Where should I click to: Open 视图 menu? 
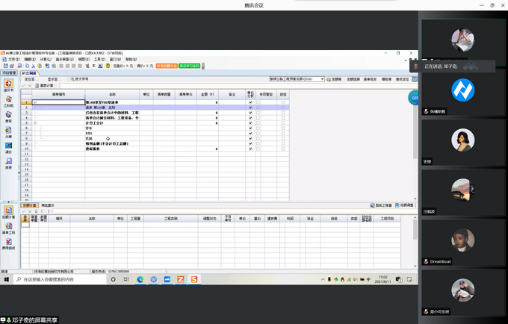point(84,59)
